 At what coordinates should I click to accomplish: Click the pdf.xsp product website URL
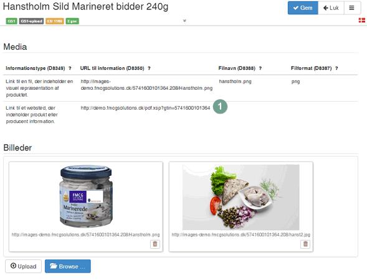[145, 108]
